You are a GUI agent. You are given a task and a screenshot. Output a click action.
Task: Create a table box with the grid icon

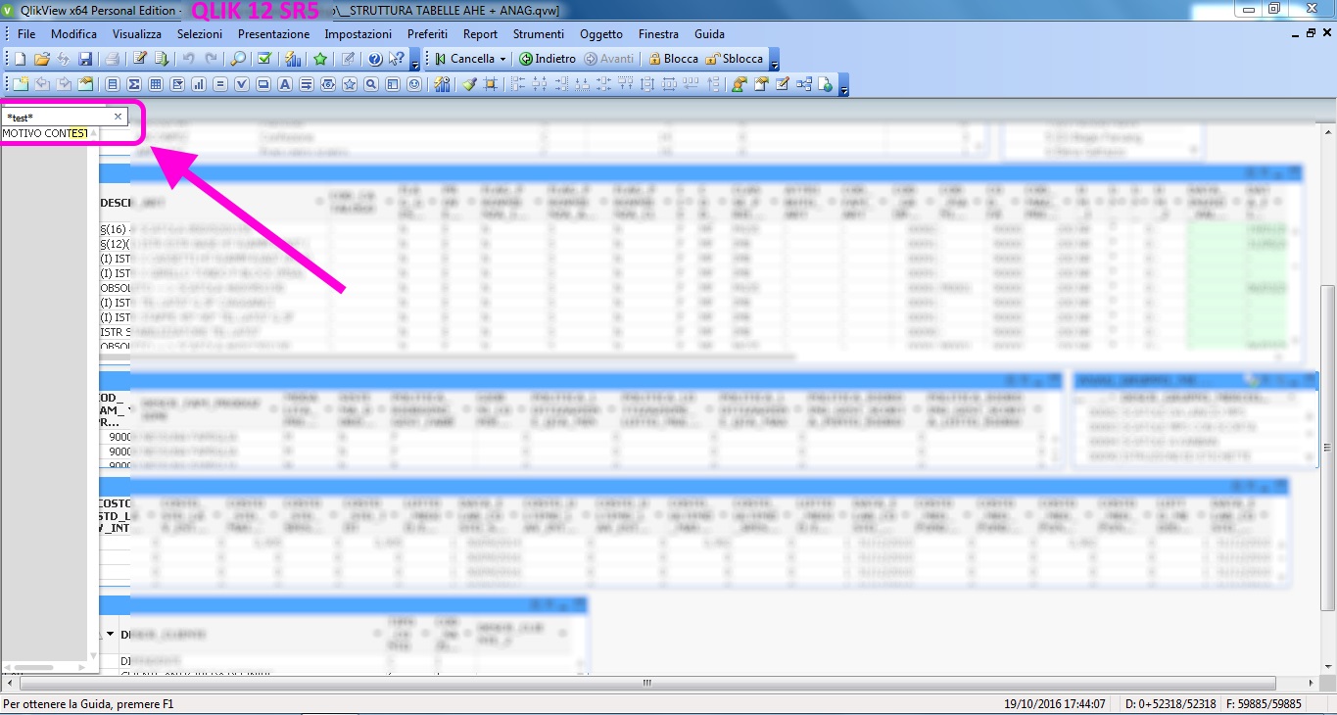pos(156,84)
